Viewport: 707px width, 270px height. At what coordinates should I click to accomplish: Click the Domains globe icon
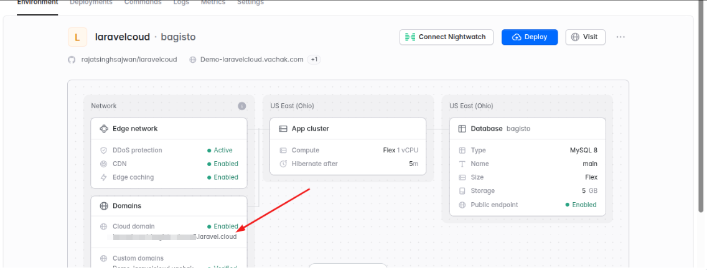104,205
